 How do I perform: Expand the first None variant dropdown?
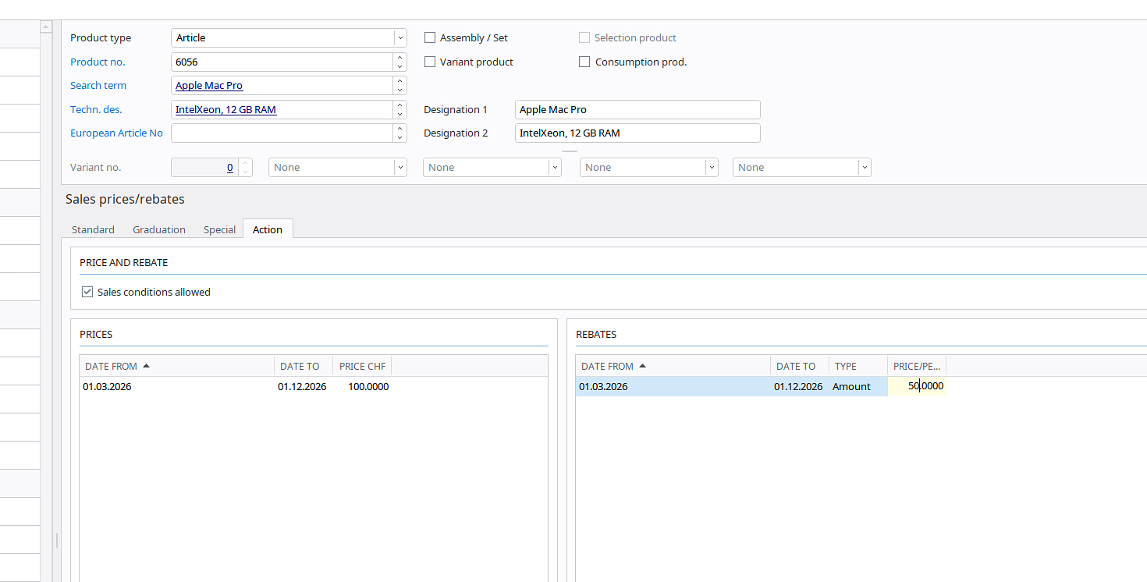pos(400,167)
